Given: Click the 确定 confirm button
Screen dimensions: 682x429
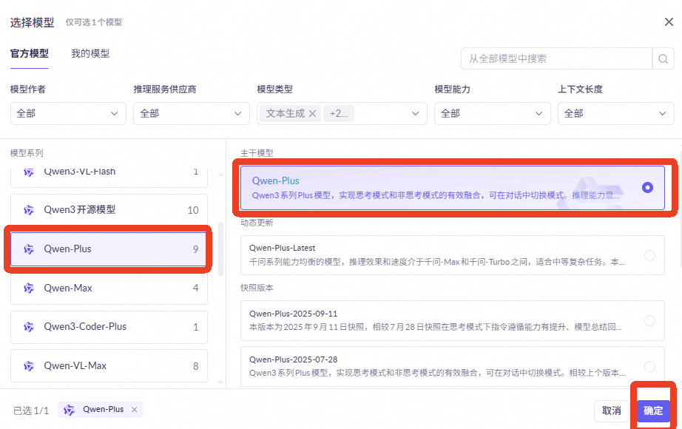Looking at the screenshot, I should (x=653, y=411).
